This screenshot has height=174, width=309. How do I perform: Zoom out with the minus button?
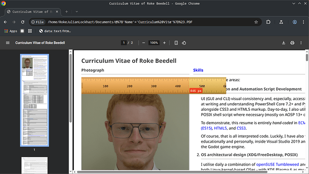pyautogui.click(x=144, y=43)
